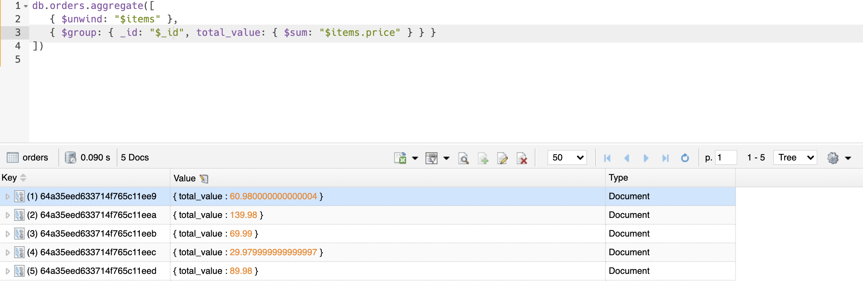Click the view document magnifier icon

(x=463, y=158)
